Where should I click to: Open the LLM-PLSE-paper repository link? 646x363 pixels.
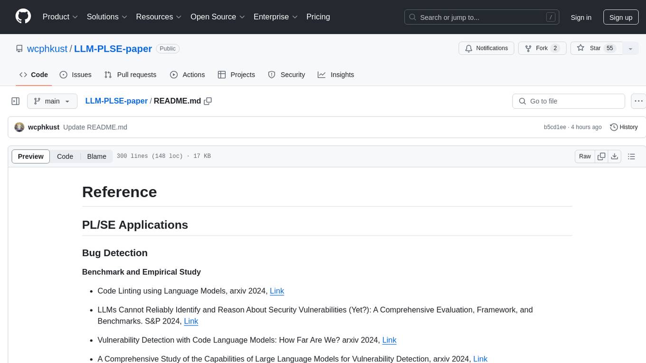click(x=113, y=48)
